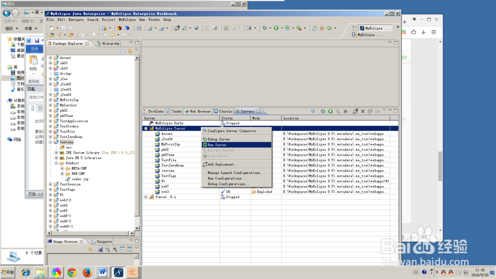Switch to the Console tab
This screenshot has height=279, width=496.
click(223, 111)
